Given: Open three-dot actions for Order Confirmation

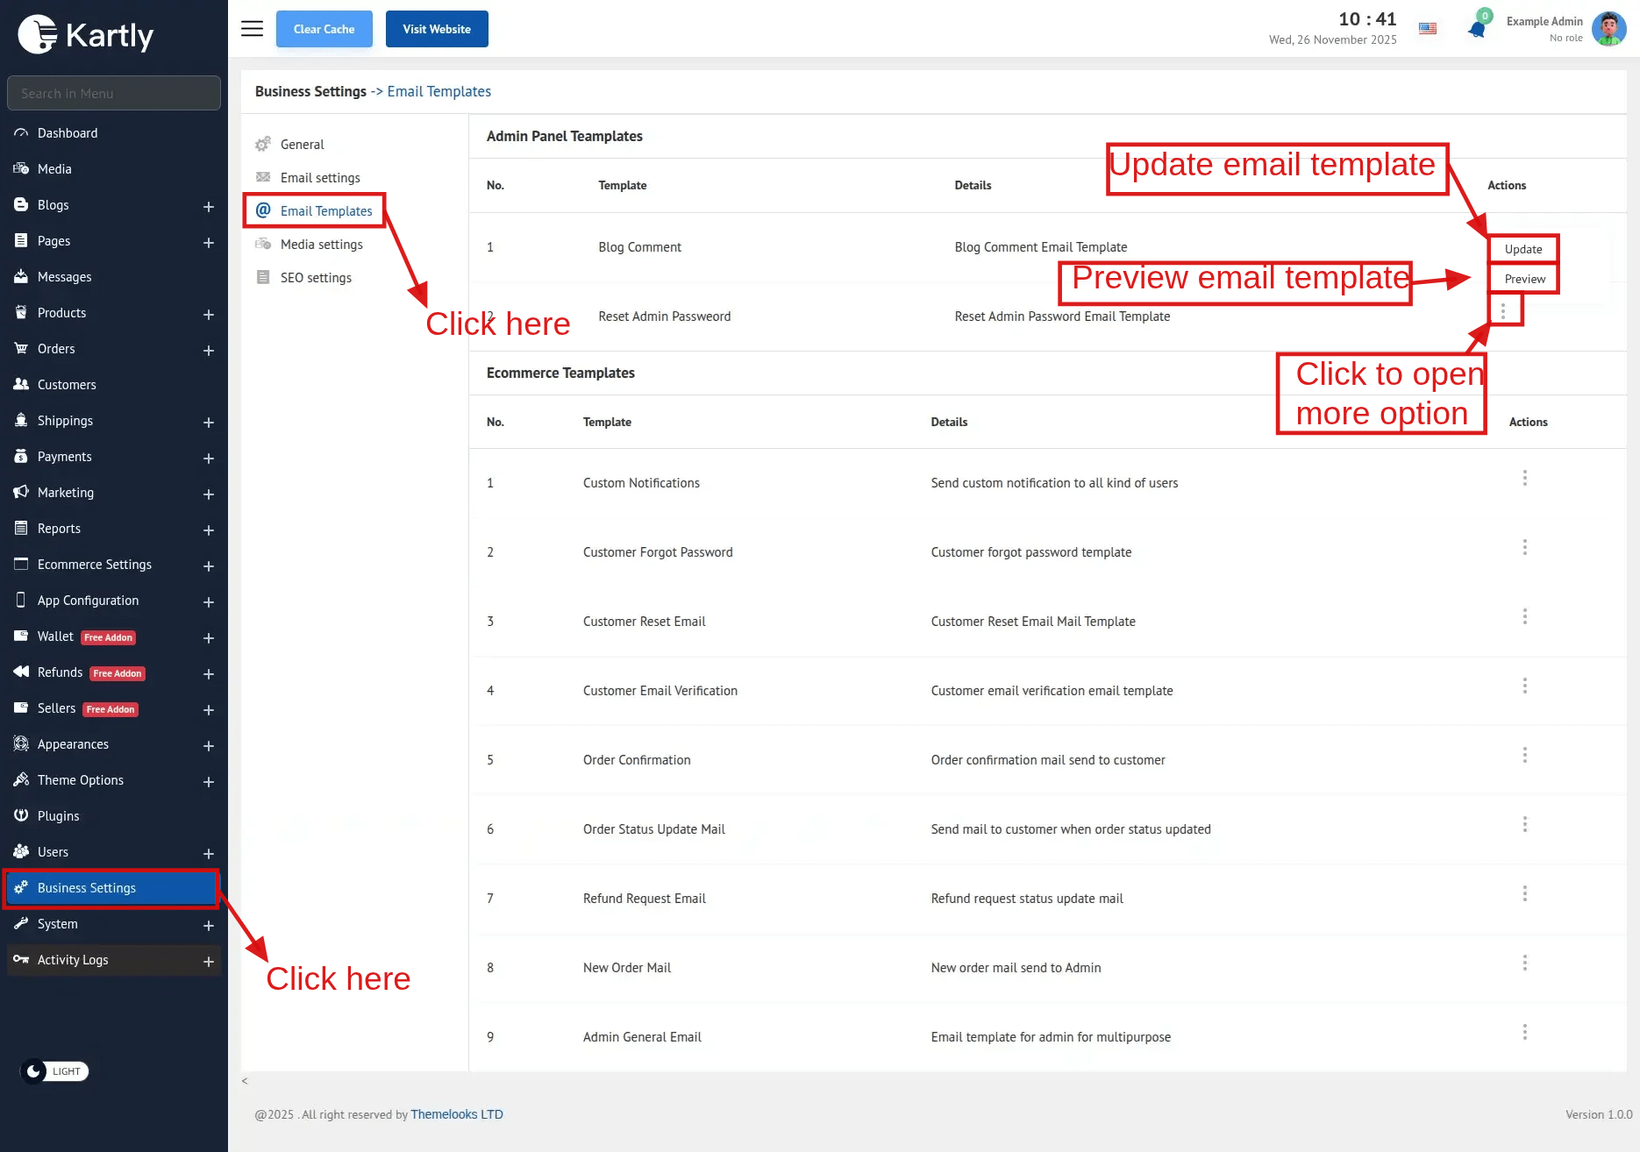Looking at the screenshot, I should [1524, 755].
